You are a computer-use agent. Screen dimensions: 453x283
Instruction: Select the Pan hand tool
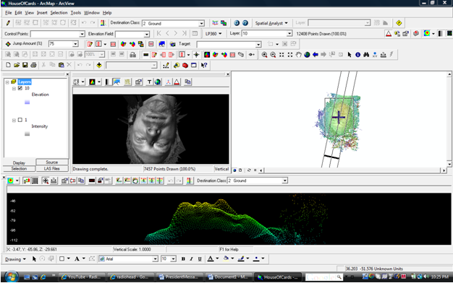click(x=298, y=54)
